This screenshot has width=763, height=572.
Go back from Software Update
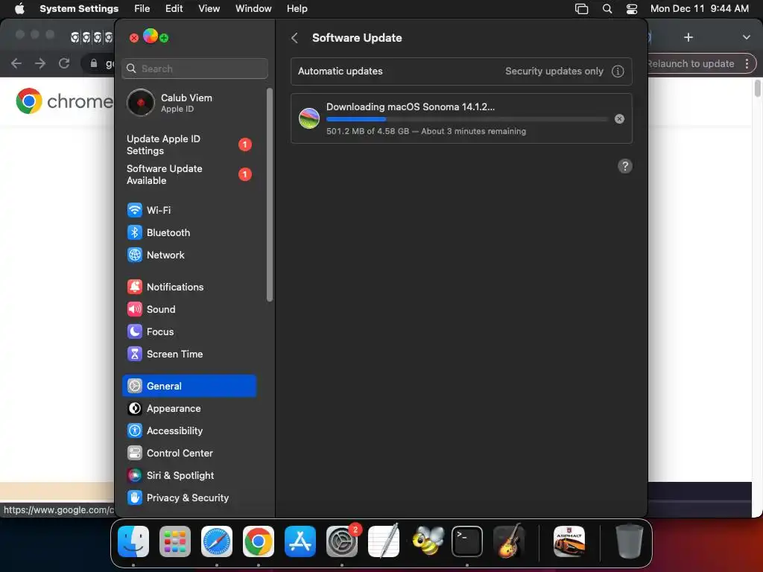(x=294, y=38)
